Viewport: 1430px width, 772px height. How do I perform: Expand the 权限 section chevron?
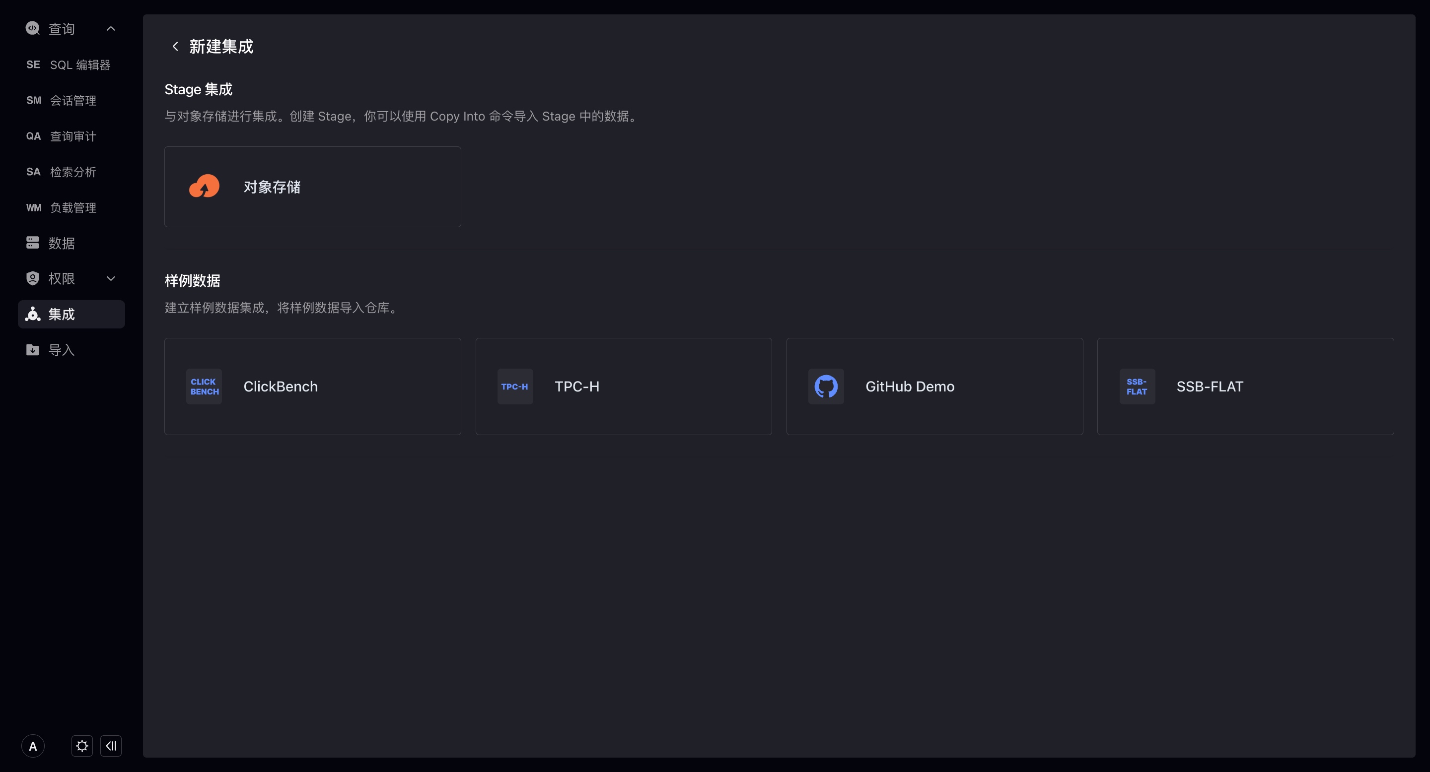click(110, 278)
